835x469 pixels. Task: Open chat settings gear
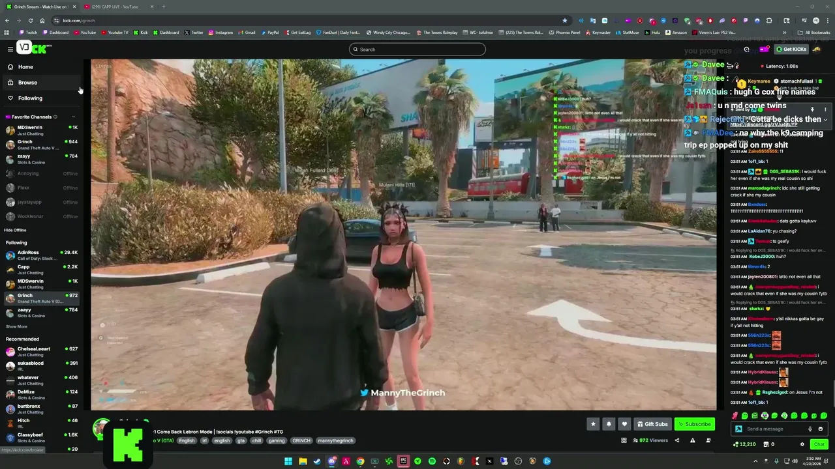pos(802,444)
